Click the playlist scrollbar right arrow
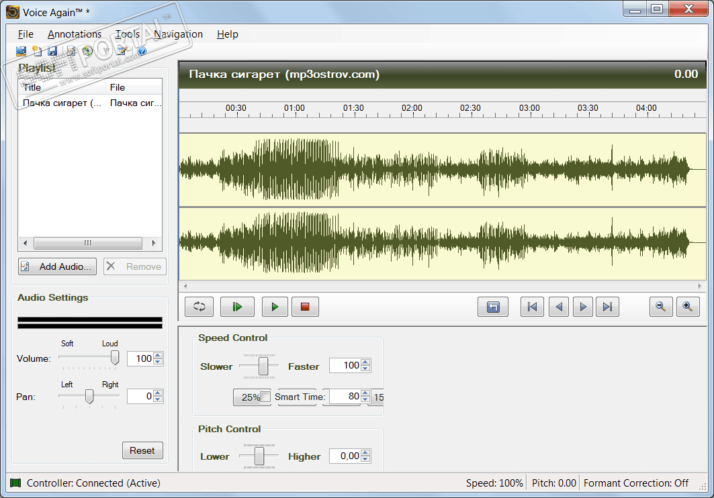Image resolution: width=714 pixels, height=498 pixels. [x=154, y=243]
